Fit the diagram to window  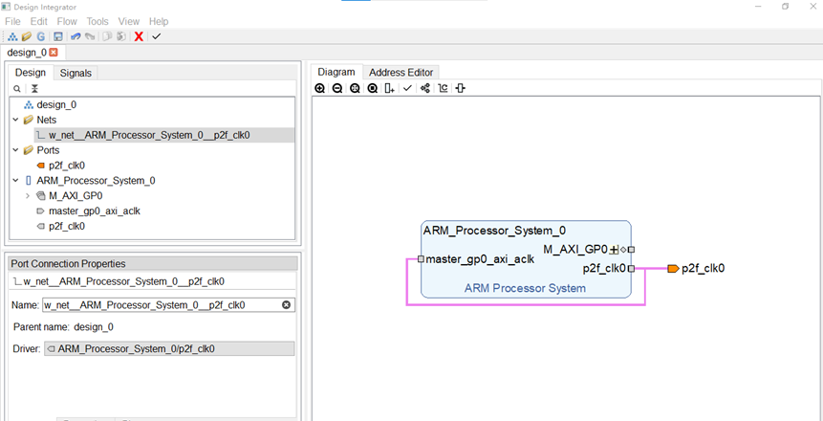(355, 88)
